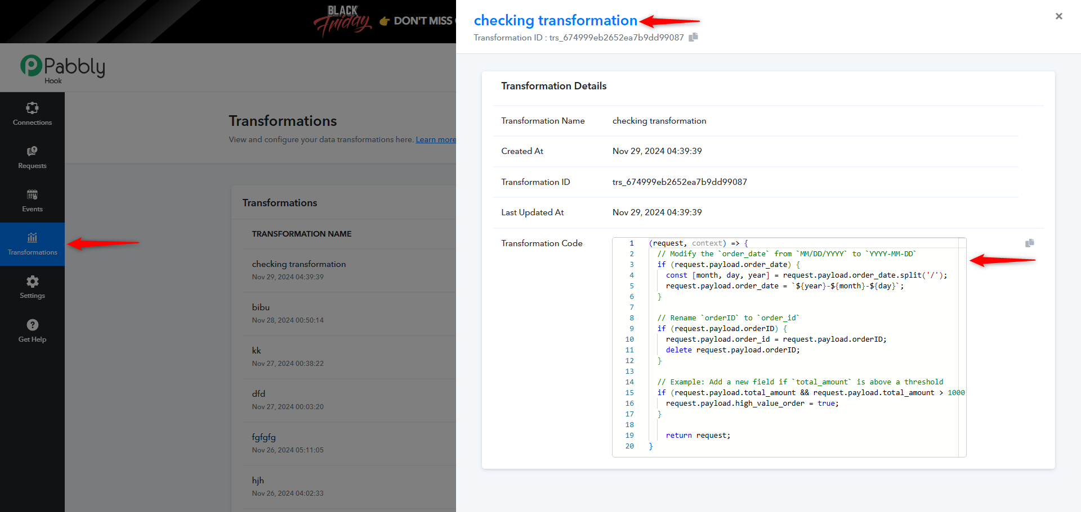Open Settings in the sidebar
The height and width of the screenshot is (512, 1081).
tap(32, 287)
